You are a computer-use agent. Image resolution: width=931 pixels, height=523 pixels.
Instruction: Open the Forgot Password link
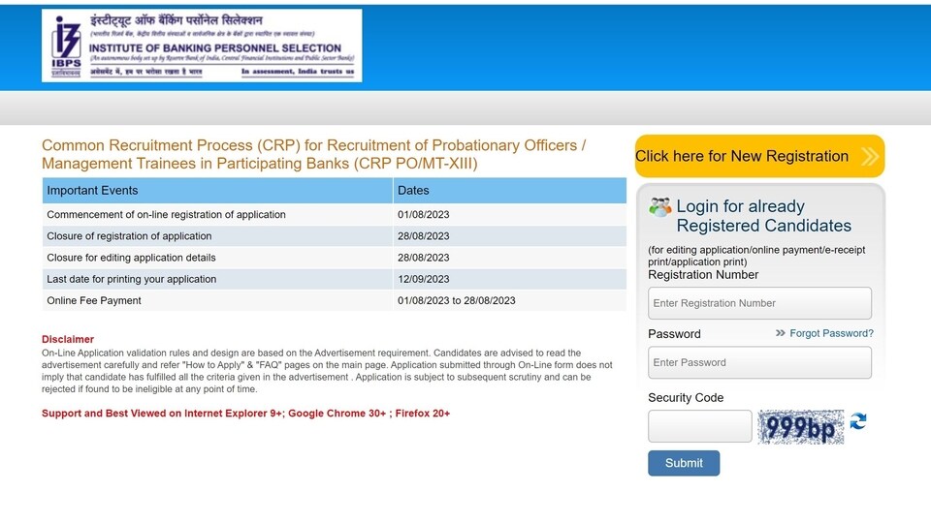click(831, 333)
